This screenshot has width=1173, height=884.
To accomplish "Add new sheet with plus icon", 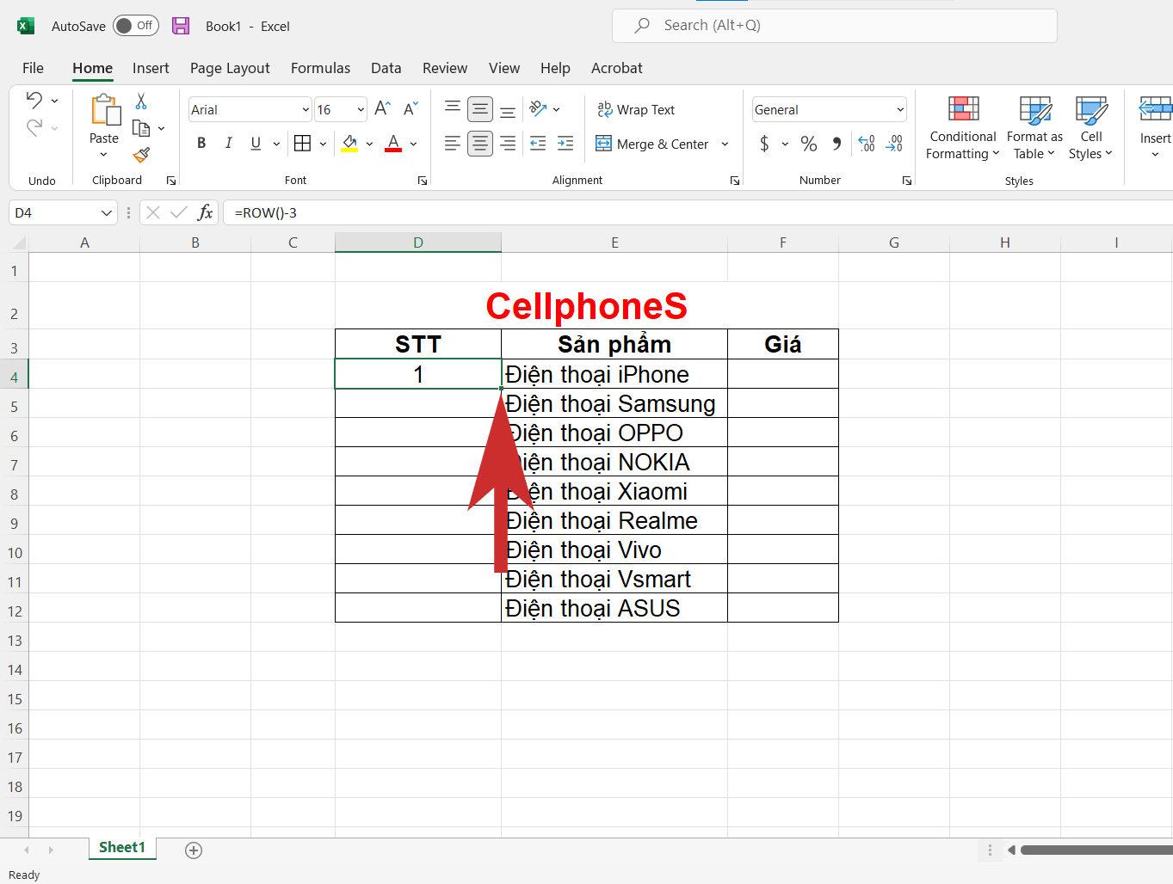I will coord(194,850).
